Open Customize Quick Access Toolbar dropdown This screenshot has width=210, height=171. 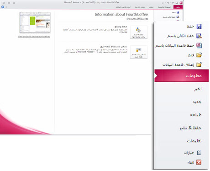pos(163,3)
